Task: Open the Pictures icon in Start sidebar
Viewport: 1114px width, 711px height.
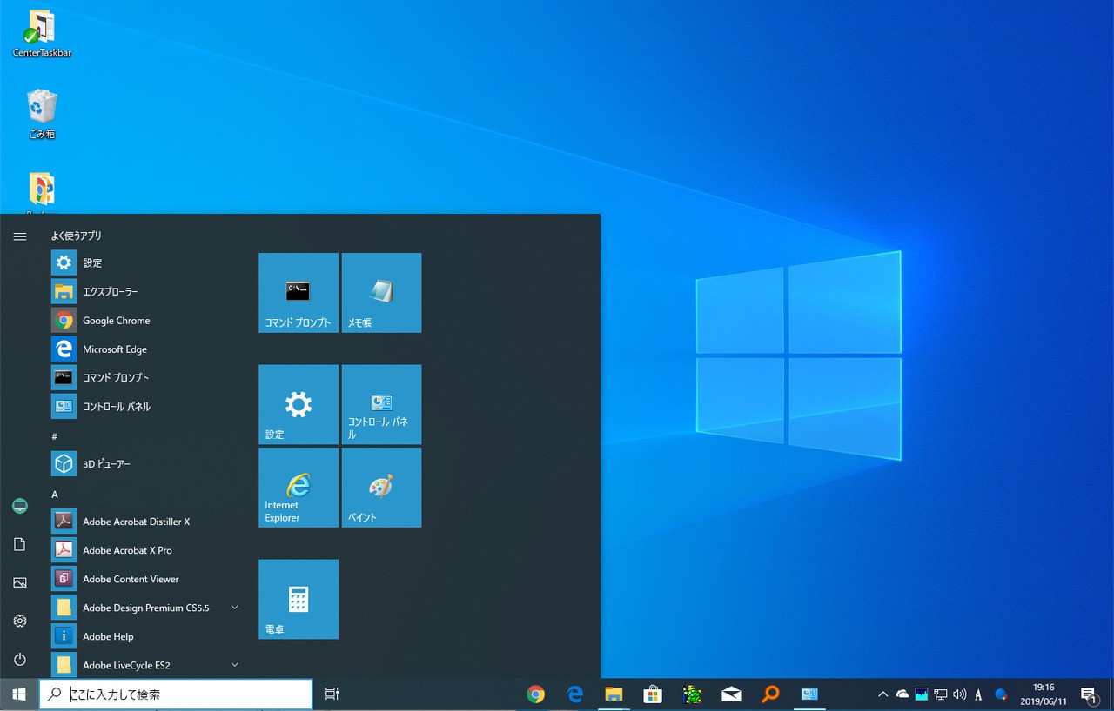Action: pyautogui.click(x=20, y=582)
